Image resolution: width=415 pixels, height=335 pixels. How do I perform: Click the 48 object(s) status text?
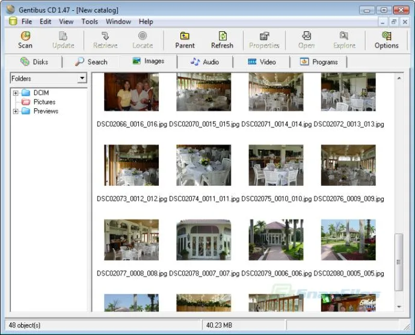pyautogui.click(x=25, y=325)
